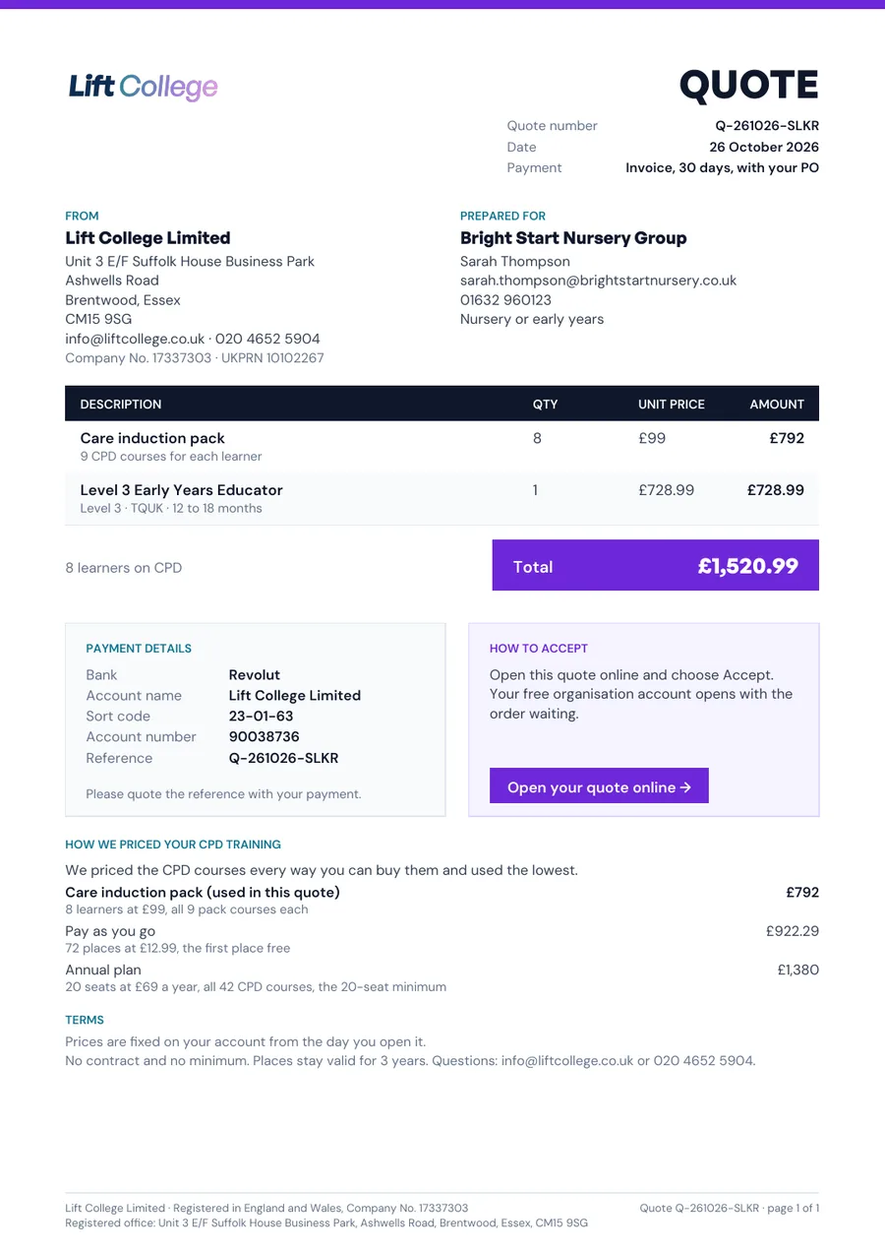Click the Annual plan pricing option

tap(442, 977)
